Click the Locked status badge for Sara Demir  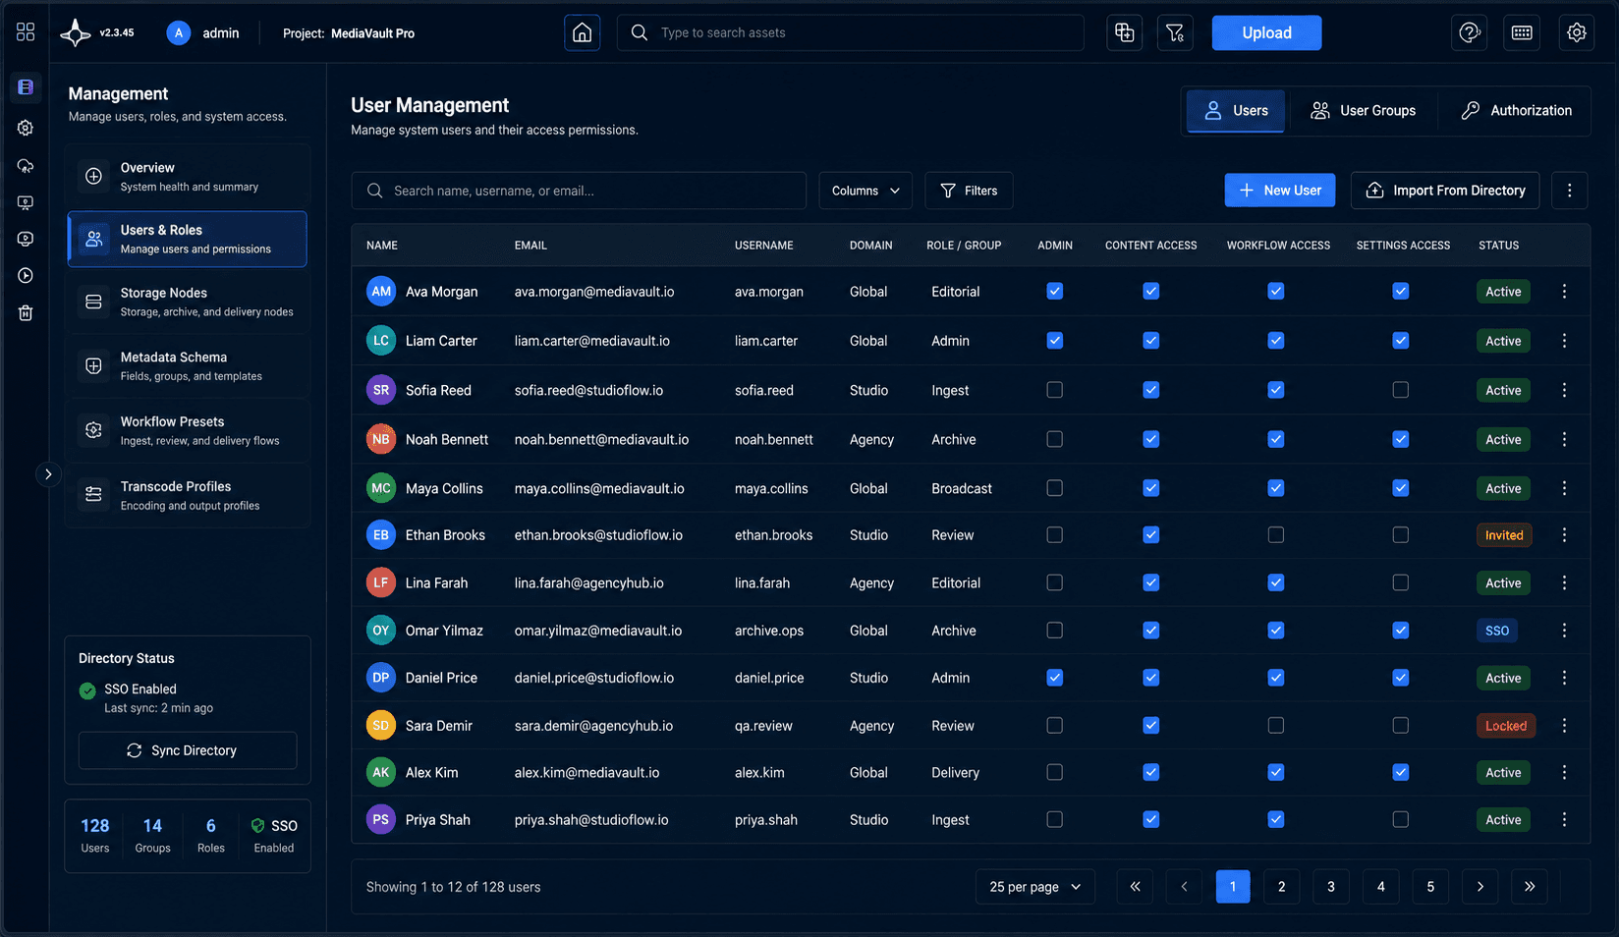(x=1505, y=726)
